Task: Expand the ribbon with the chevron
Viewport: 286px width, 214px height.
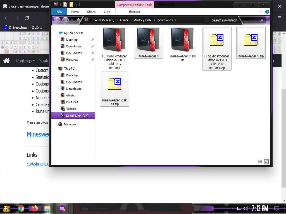Action: point(261,12)
